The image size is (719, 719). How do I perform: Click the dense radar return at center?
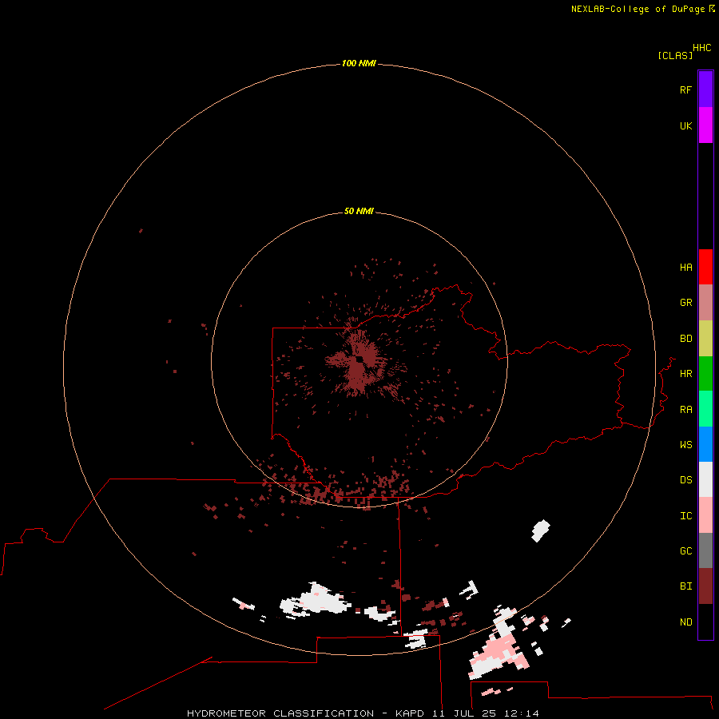coord(359,364)
